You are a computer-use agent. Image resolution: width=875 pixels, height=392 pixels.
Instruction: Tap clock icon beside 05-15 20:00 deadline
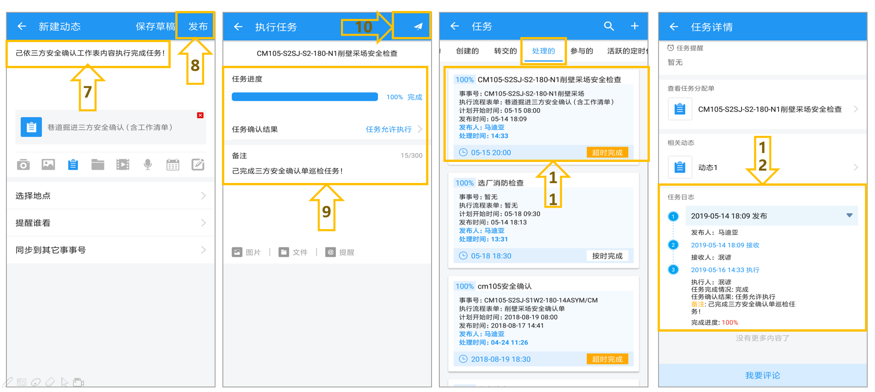pos(463,152)
